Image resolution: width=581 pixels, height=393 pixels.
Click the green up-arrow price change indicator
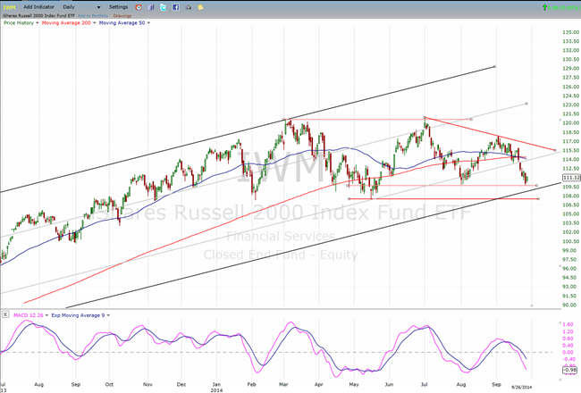point(544,7)
